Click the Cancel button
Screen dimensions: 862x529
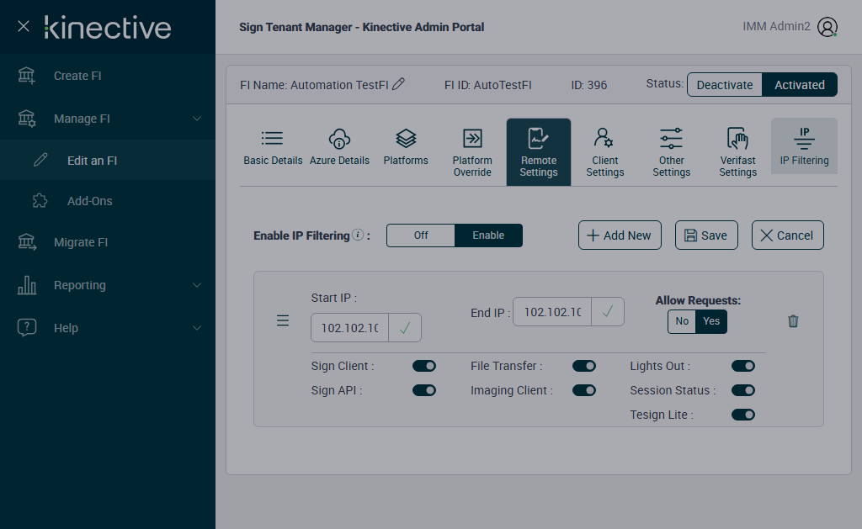click(787, 235)
